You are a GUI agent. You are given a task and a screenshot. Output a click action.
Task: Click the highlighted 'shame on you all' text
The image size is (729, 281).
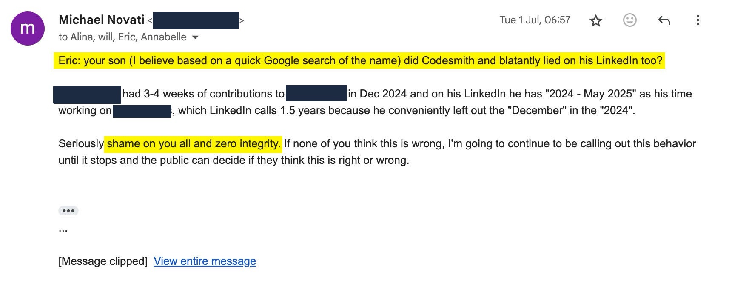[x=193, y=143]
